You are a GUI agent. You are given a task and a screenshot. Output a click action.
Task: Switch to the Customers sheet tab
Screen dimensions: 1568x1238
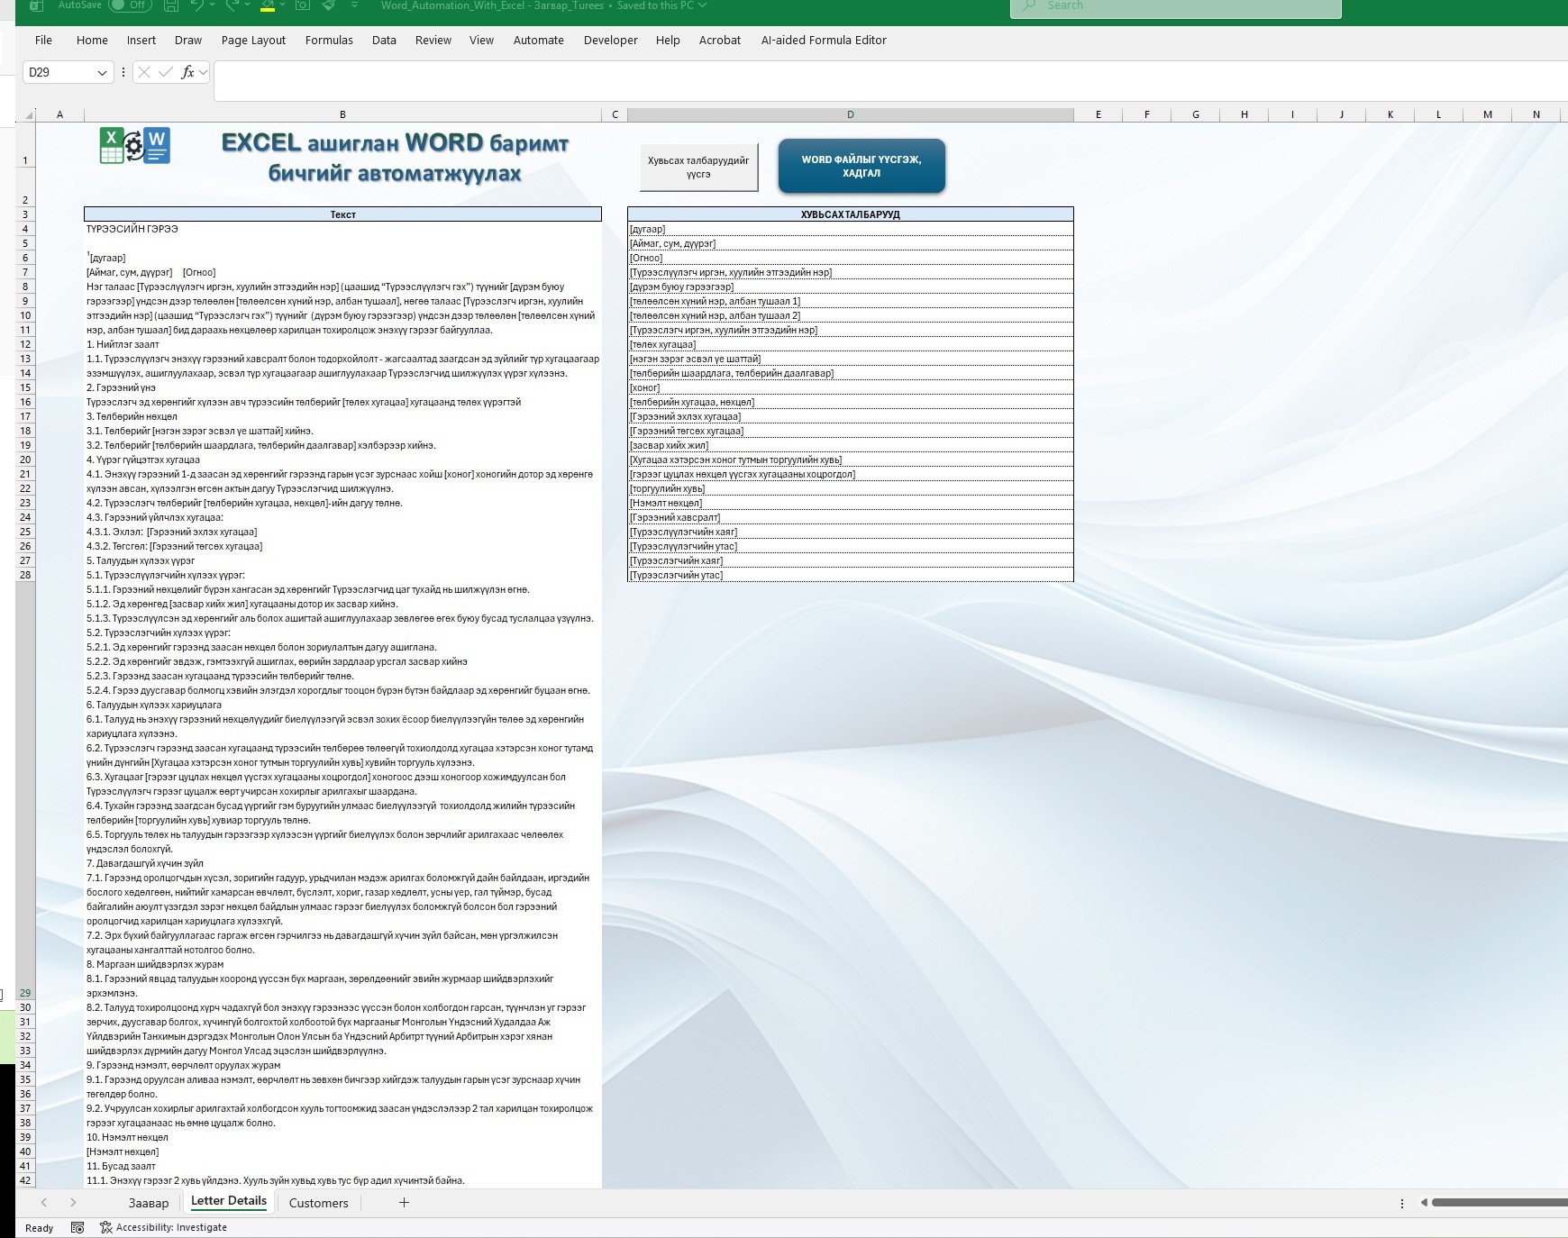point(318,1203)
